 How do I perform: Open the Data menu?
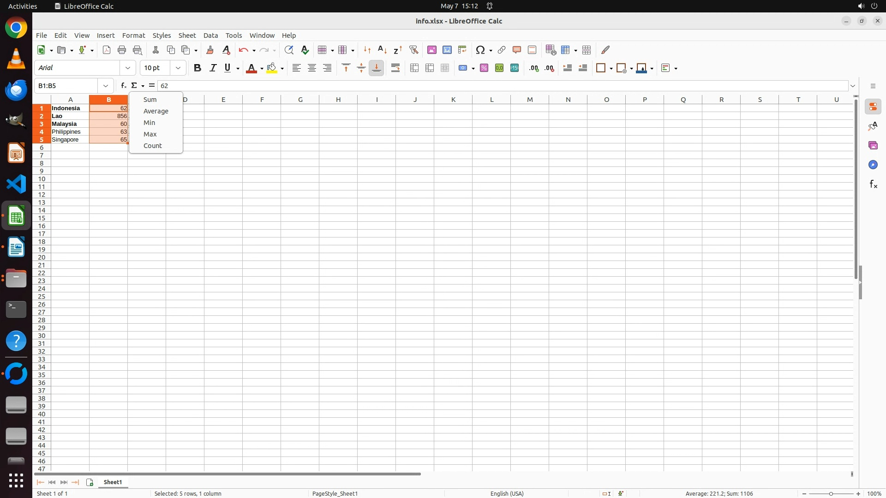[x=210, y=36]
